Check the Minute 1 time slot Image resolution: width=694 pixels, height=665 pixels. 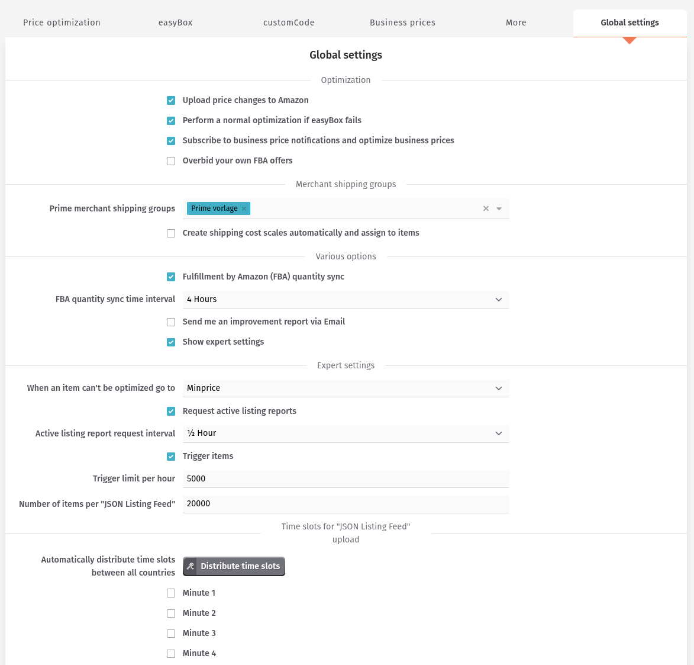[171, 593]
